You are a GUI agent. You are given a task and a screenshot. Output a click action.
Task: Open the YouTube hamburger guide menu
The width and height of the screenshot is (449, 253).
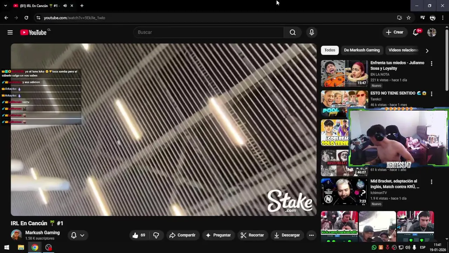10,32
